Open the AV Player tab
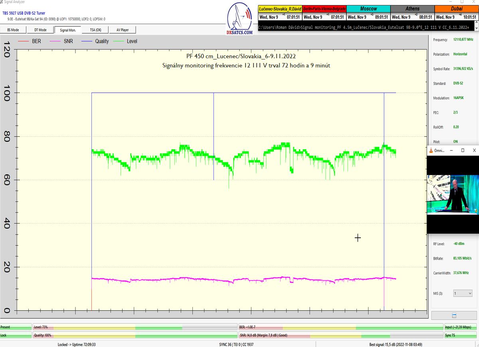479x347 pixels. pos(123,30)
